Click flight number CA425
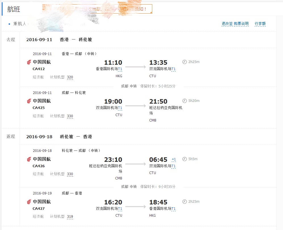The height and width of the screenshot is (230, 283). [39, 108]
